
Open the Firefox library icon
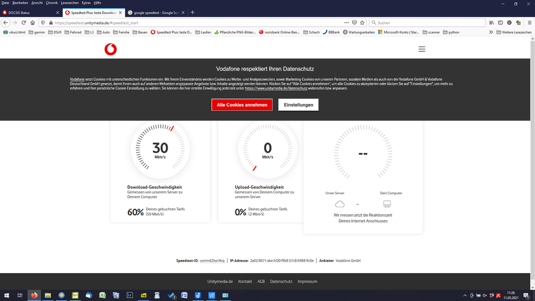coord(491,23)
